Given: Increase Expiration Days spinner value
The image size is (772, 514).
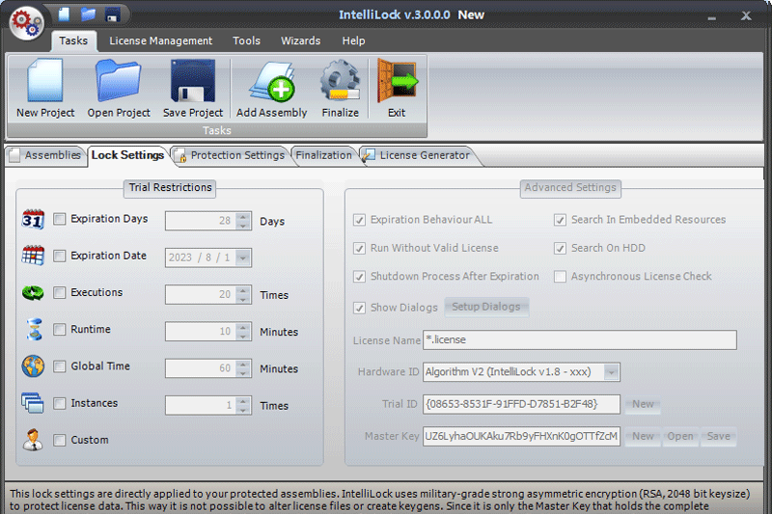Looking at the screenshot, I should (243, 216).
